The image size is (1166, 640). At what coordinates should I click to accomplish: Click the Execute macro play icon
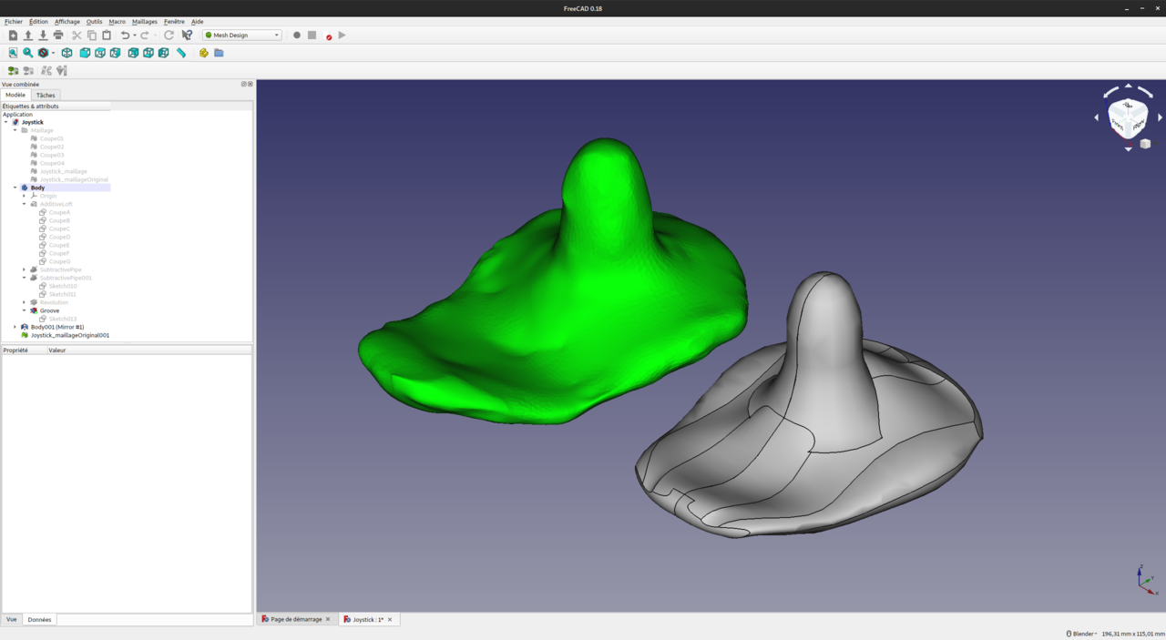pos(342,36)
